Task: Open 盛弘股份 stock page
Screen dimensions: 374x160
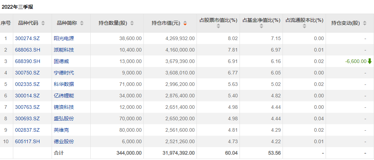Action: (x=64, y=118)
